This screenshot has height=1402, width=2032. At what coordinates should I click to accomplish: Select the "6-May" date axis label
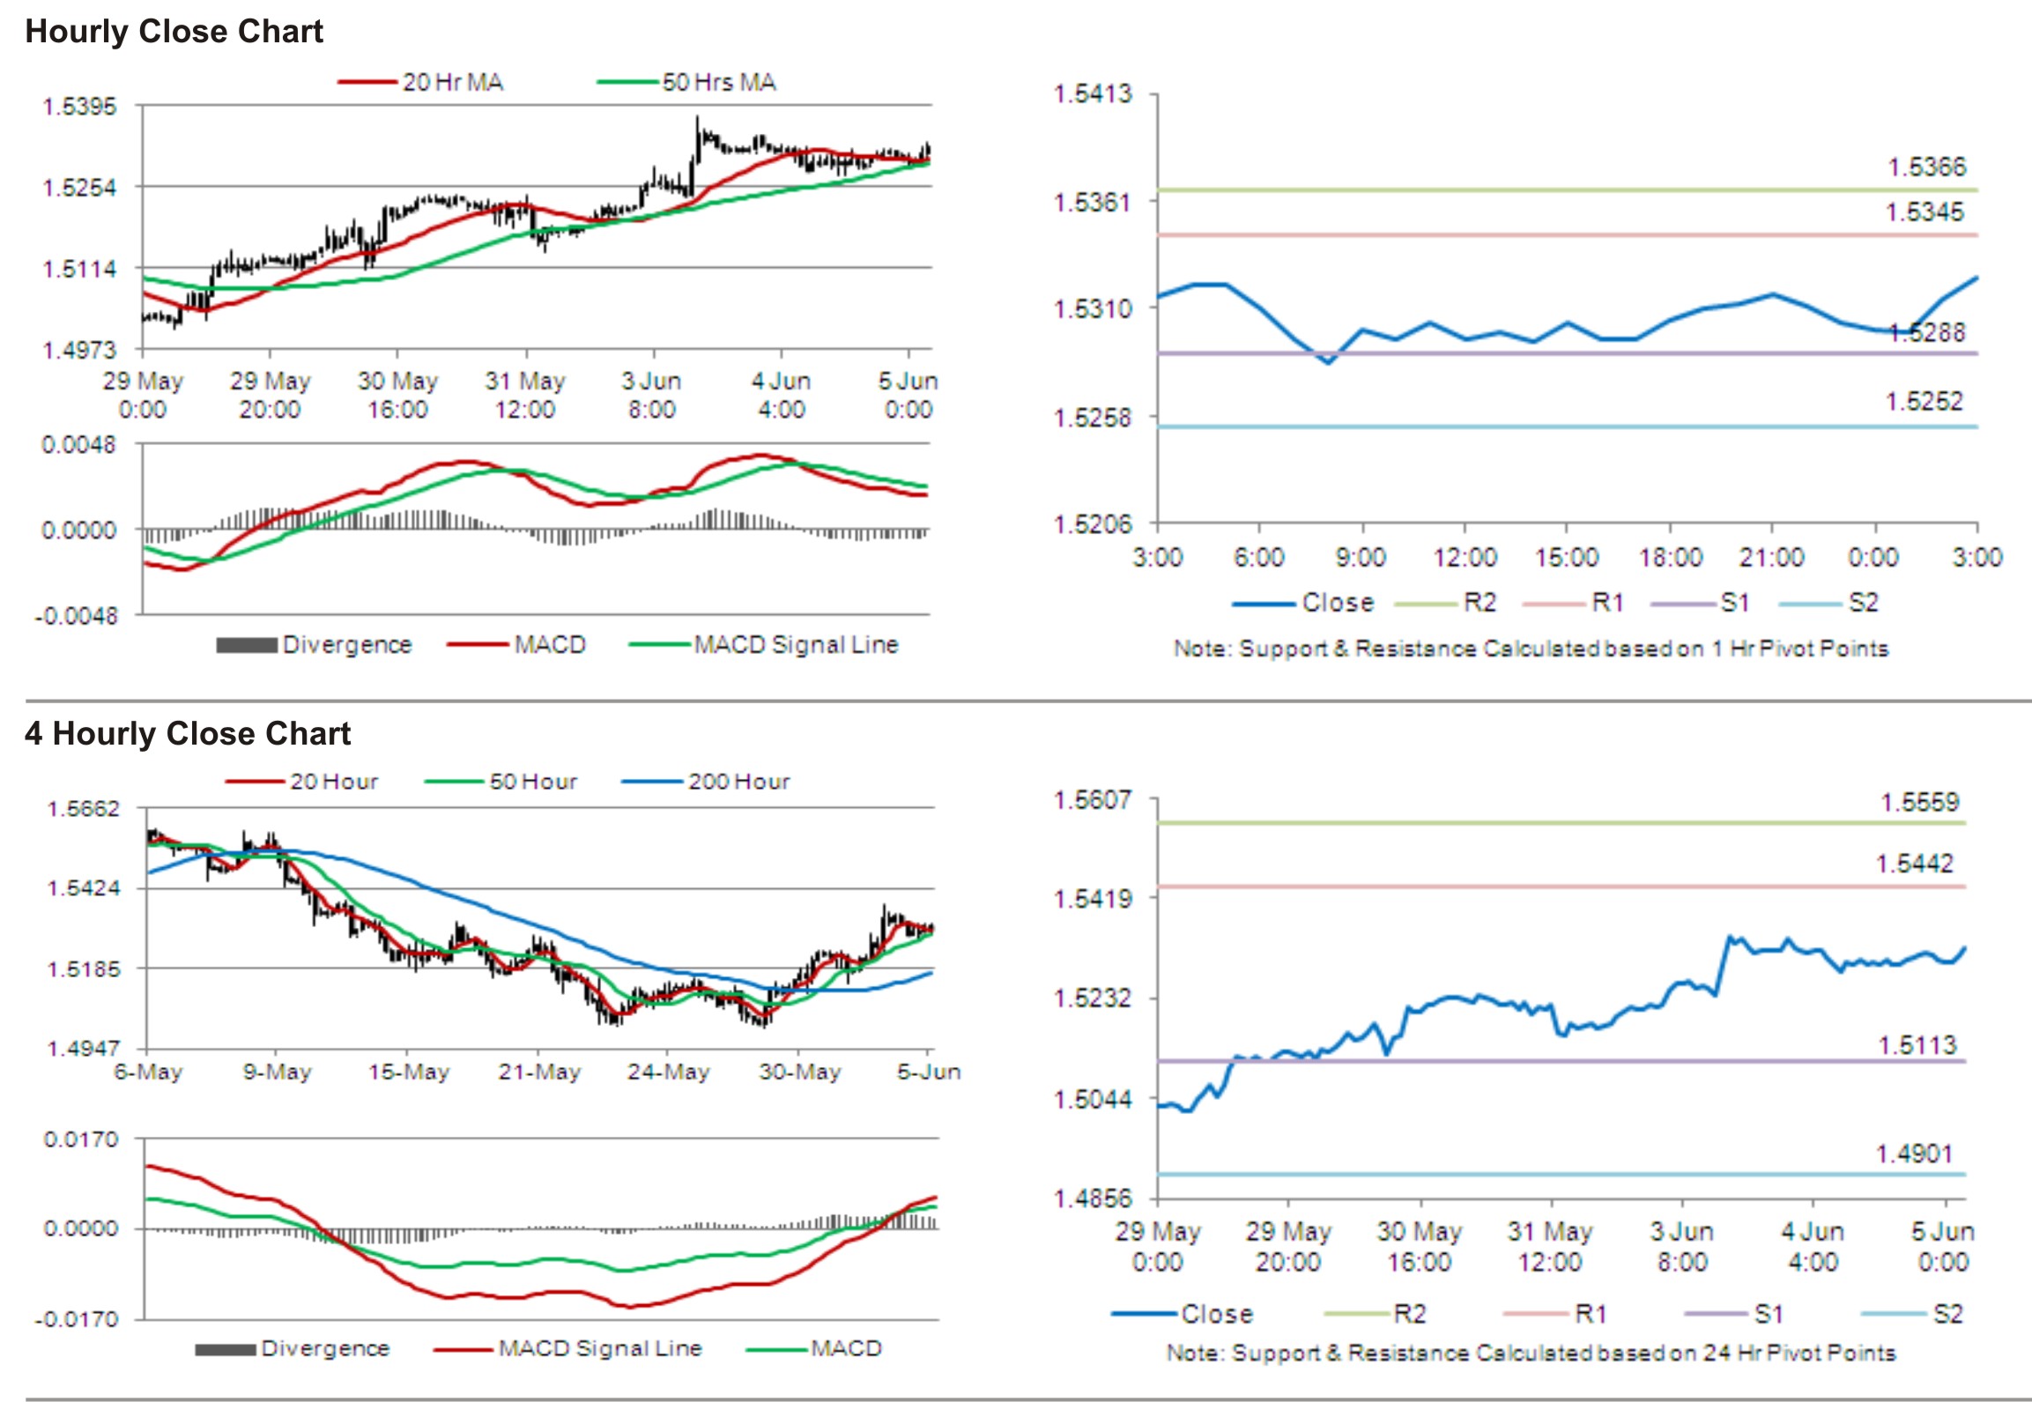[x=148, y=1072]
